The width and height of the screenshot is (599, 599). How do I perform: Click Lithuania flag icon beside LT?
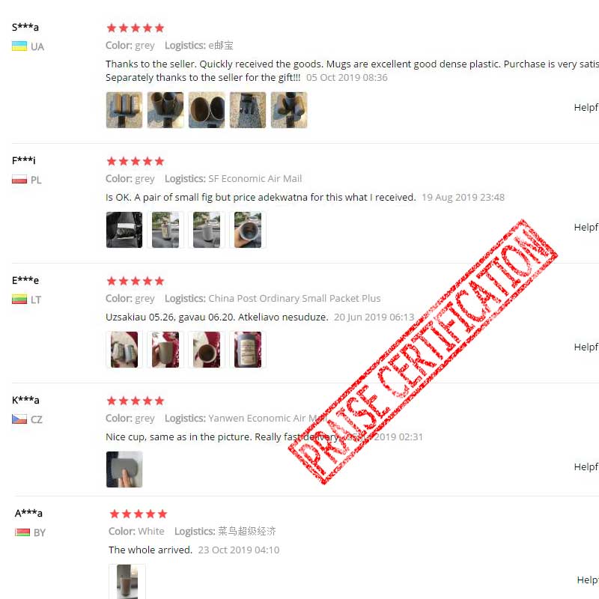click(19, 299)
